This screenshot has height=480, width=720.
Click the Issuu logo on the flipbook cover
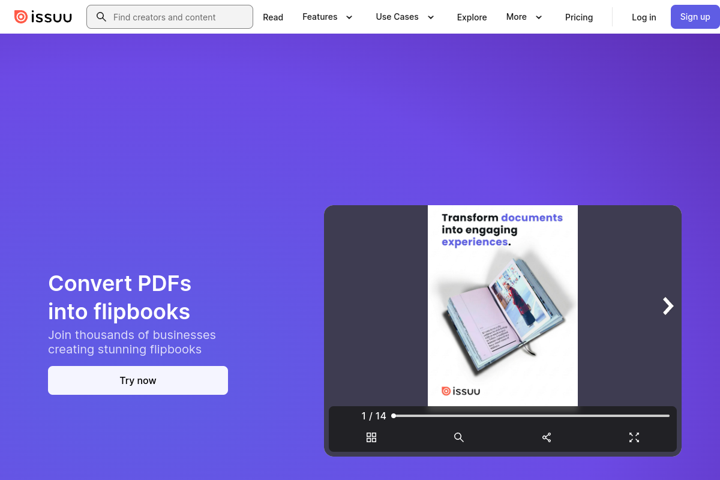point(461,390)
